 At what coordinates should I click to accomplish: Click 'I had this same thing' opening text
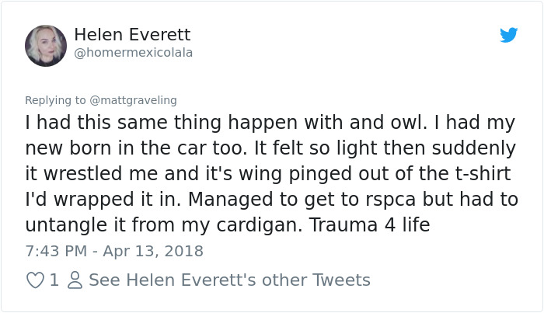coord(109,123)
